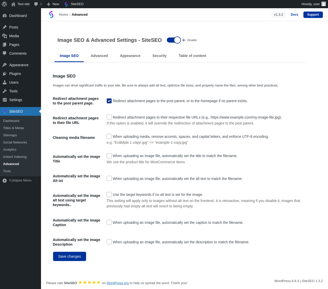Switch to the Security tab
This screenshot has width=328, height=289.
pyautogui.click(x=159, y=56)
